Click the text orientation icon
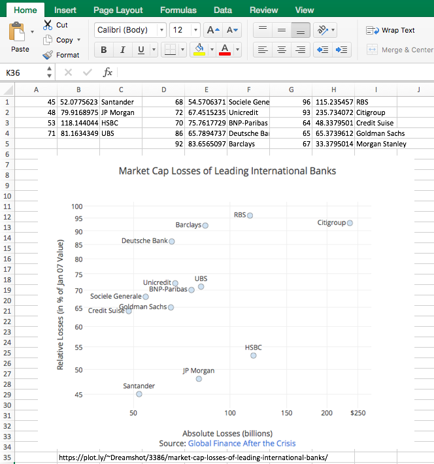 (x=322, y=30)
